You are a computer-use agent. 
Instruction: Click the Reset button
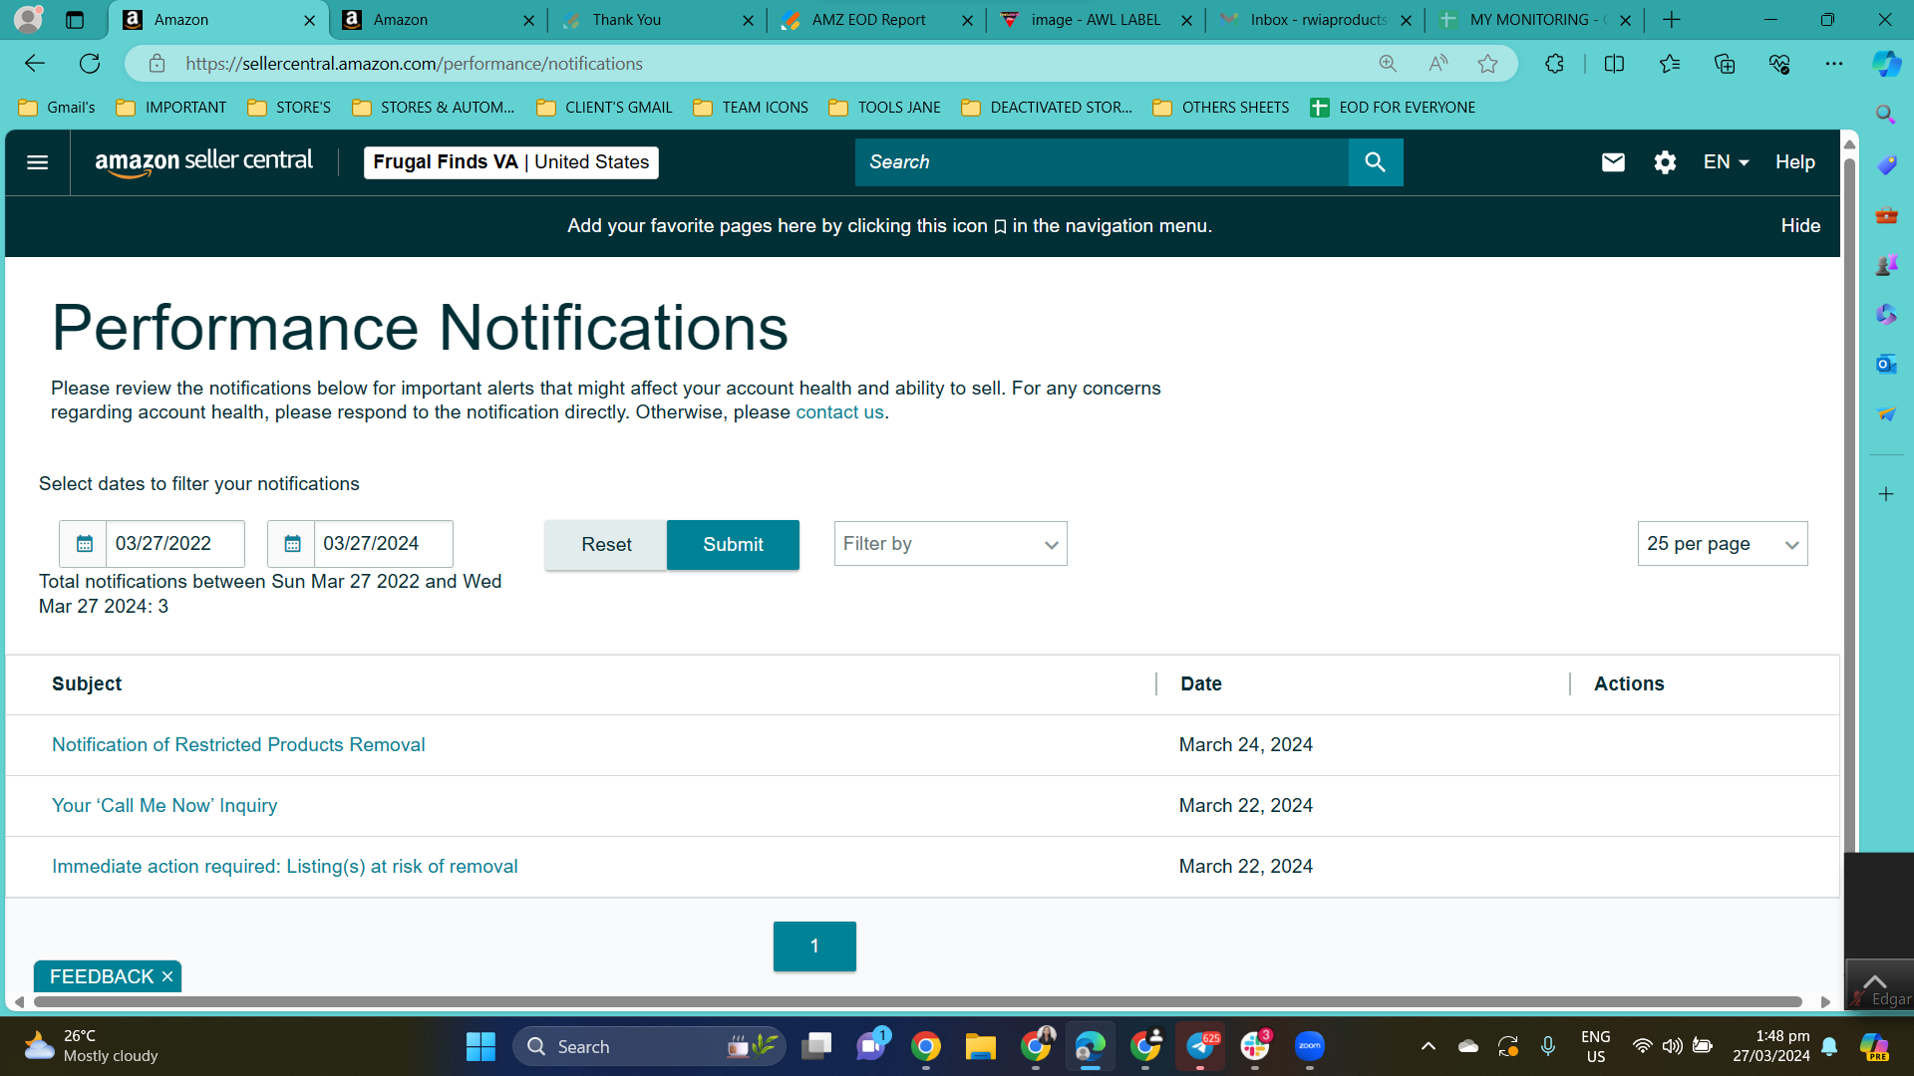tap(606, 545)
